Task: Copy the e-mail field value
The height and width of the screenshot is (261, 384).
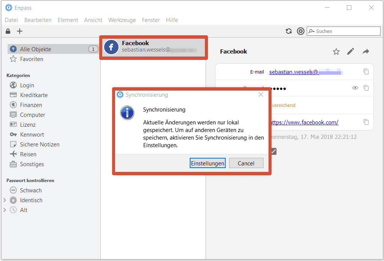Action: pos(366,71)
